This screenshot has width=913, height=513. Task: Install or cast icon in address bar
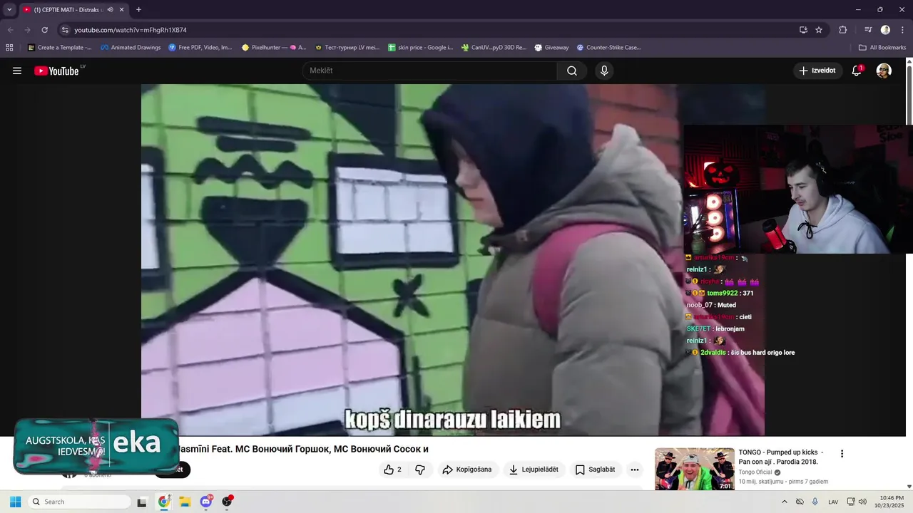pyautogui.click(x=803, y=30)
